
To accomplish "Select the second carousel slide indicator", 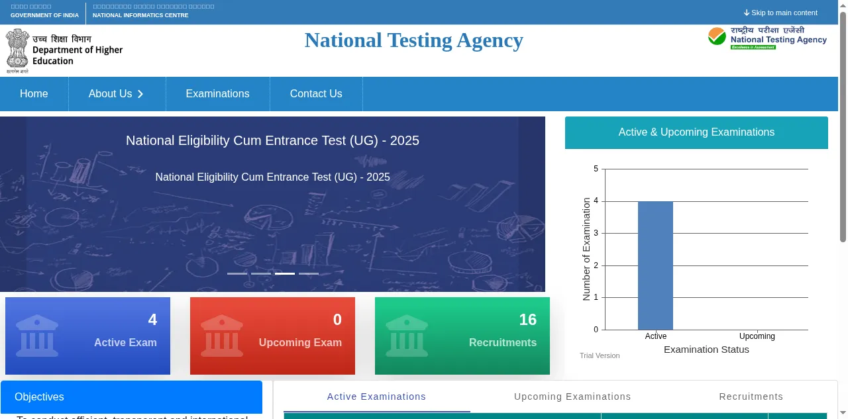I will [x=261, y=273].
